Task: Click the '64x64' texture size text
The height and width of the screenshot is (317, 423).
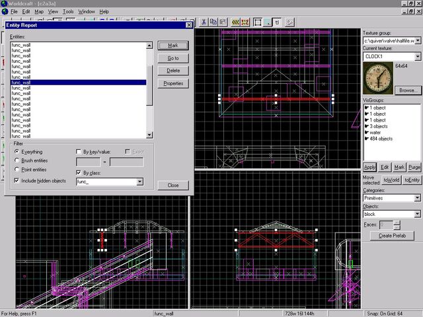Action: click(401, 66)
